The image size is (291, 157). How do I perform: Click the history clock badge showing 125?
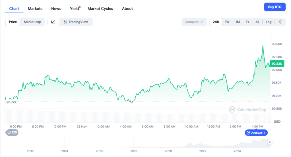click(x=12, y=132)
